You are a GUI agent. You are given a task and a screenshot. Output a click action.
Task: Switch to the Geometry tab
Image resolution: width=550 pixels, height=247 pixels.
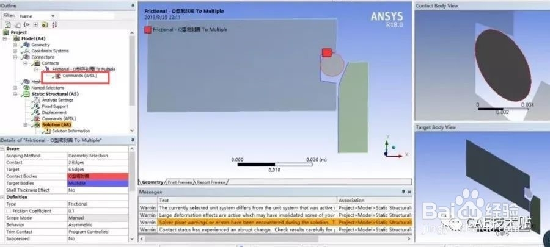pyautogui.click(x=152, y=182)
